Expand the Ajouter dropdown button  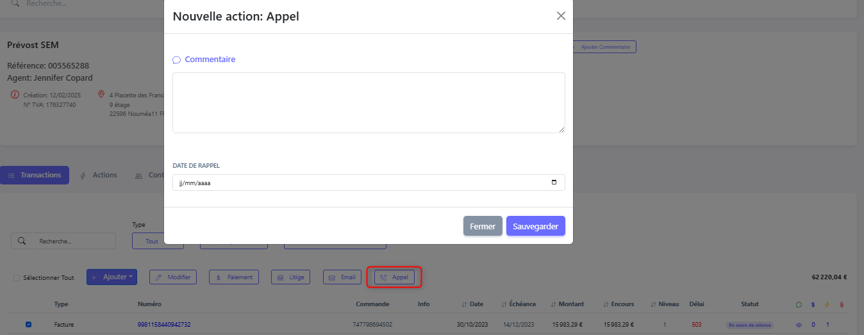tap(112, 277)
